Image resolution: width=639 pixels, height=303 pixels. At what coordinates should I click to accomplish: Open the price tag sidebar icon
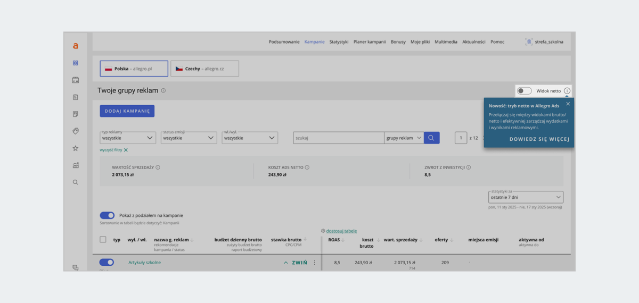click(x=76, y=131)
